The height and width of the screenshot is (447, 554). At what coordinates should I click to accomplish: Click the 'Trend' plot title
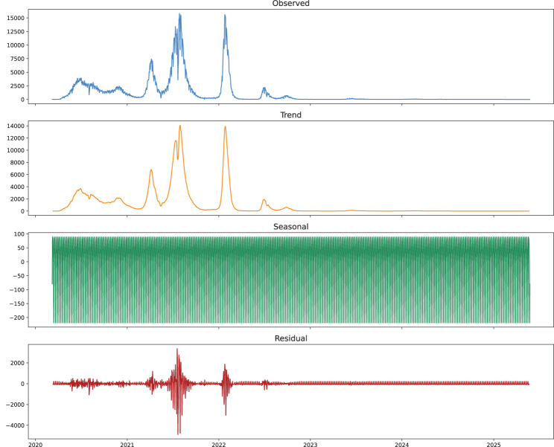click(x=290, y=115)
